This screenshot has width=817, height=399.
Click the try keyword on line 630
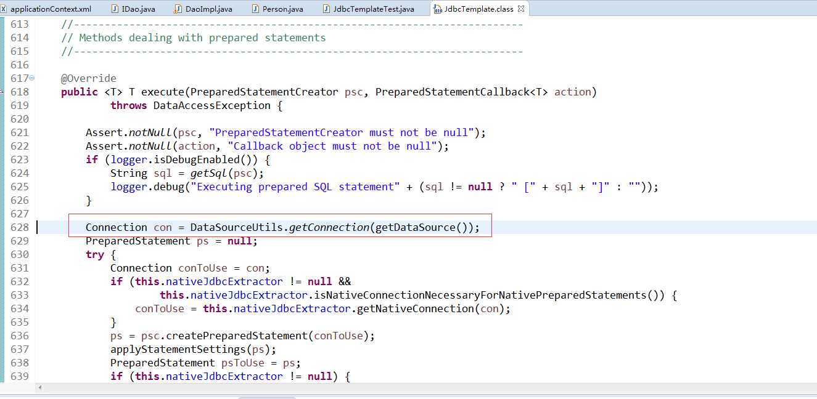(95, 254)
